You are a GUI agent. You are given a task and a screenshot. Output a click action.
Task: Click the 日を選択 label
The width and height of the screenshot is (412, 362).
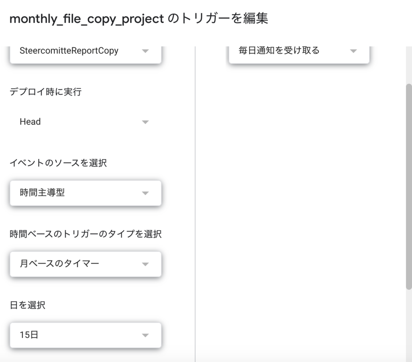[x=27, y=305]
